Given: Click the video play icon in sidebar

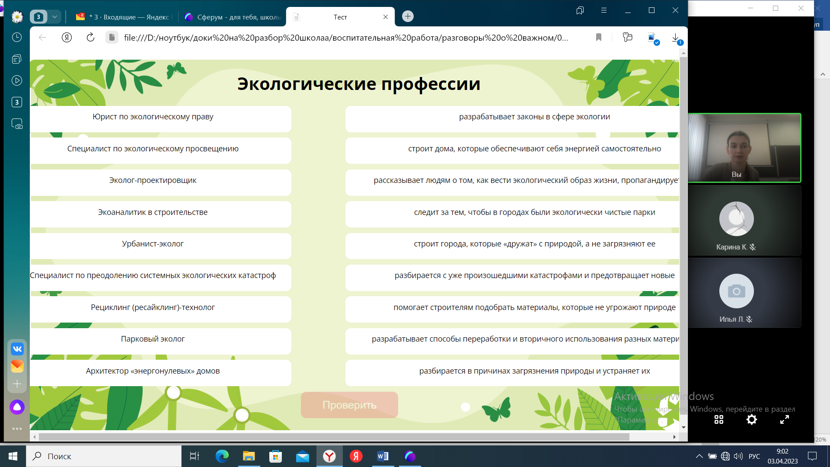Looking at the screenshot, I should [x=17, y=80].
